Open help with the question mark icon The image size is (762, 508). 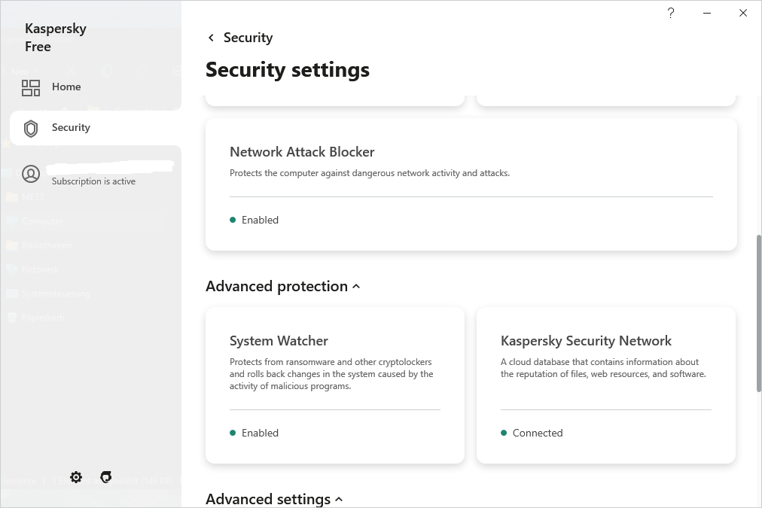[x=671, y=13]
